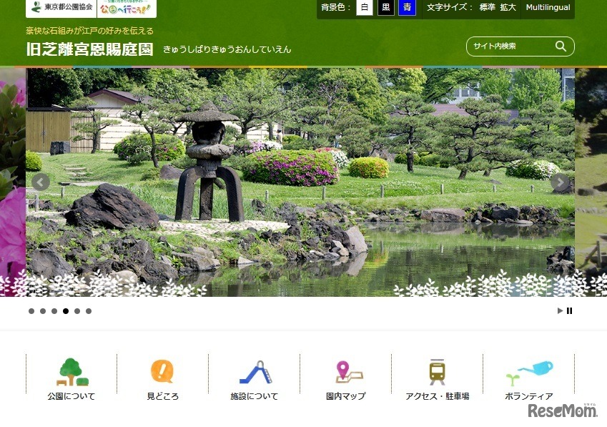Viewport: 607px width, 427px height.
Task: Click the site search magnifier icon
Action: (x=561, y=46)
